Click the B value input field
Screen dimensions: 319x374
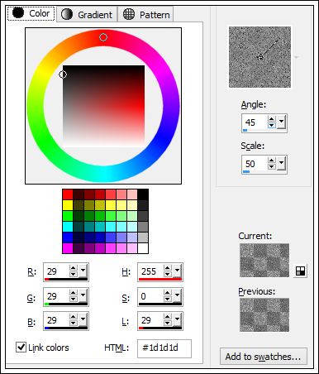pos(56,320)
